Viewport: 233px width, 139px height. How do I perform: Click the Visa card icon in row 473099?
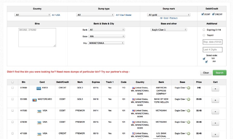coord(39,123)
